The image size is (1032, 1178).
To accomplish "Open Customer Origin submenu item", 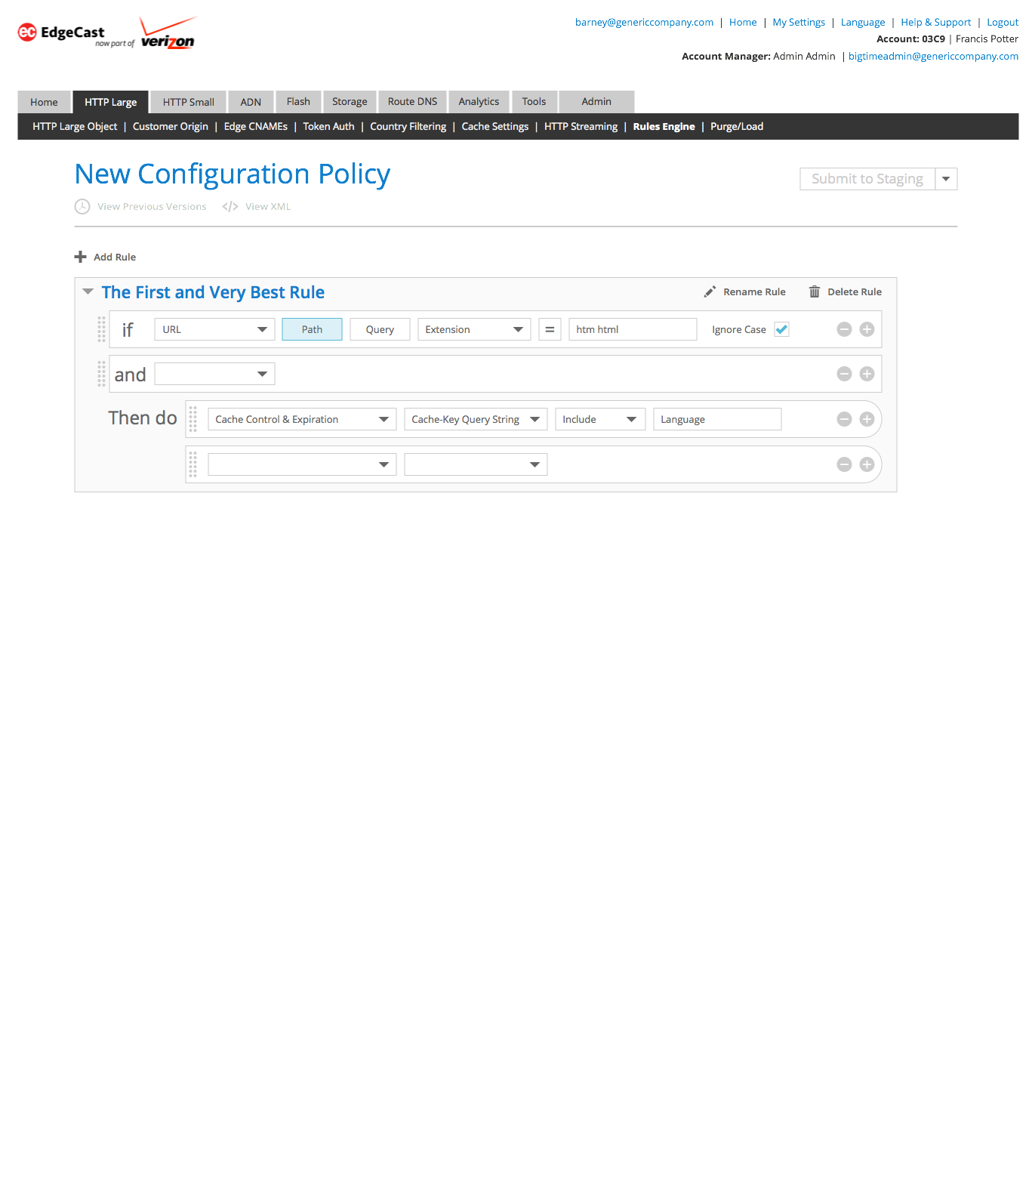I will coord(171,126).
